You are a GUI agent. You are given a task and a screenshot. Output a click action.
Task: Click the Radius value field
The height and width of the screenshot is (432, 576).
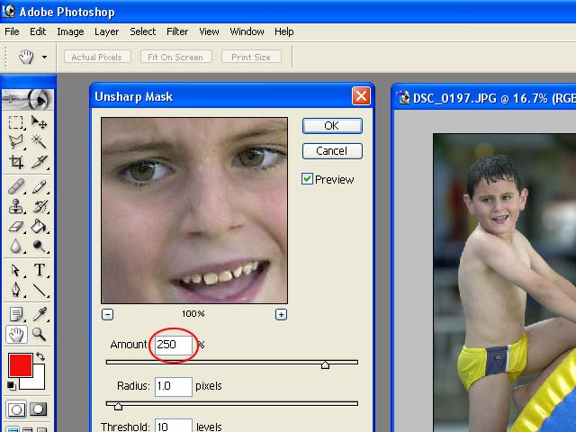(x=174, y=386)
